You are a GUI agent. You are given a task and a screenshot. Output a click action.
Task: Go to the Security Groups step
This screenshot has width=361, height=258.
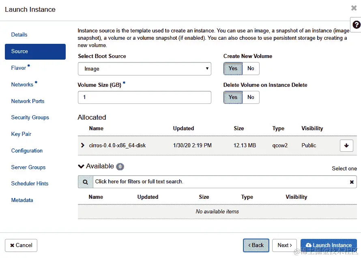click(x=30, y=117)
